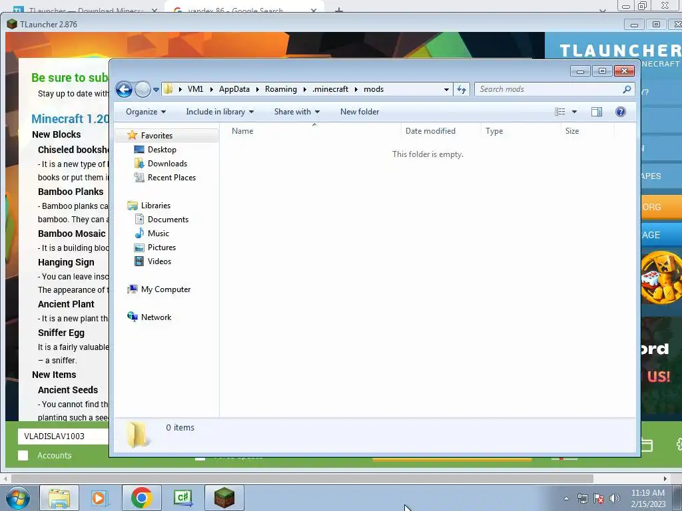Open Downloads in the navigation pane

pos(167,164)
